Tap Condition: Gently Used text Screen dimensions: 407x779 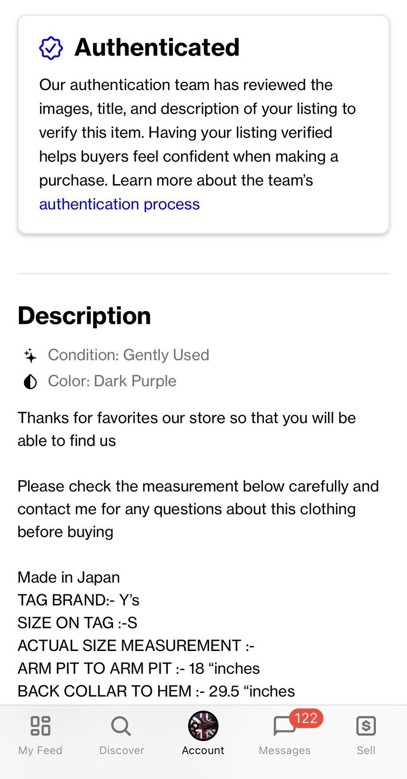pos(129,355)
